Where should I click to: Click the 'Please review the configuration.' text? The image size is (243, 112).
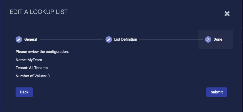click(x=42, y=52)
